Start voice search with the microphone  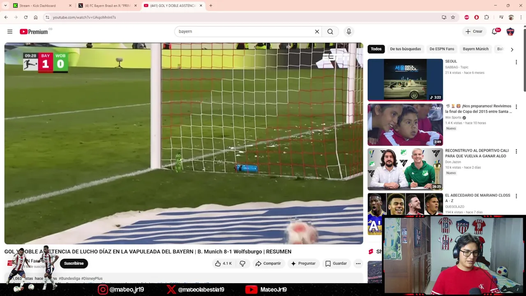349,32
